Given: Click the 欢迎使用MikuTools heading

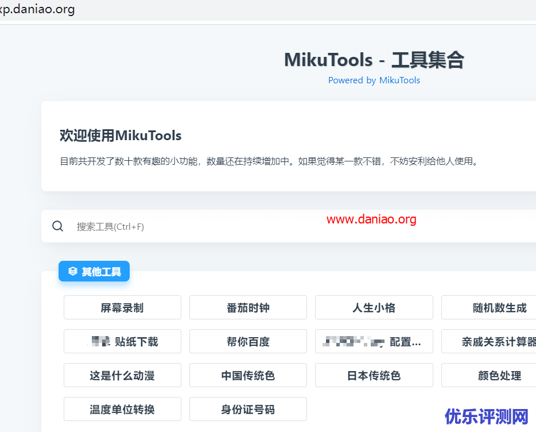Looking at the screenshot, I should click(121, 136).
